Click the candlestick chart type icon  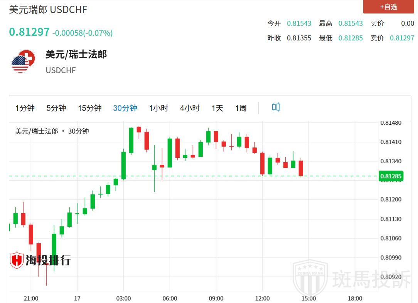276,107
